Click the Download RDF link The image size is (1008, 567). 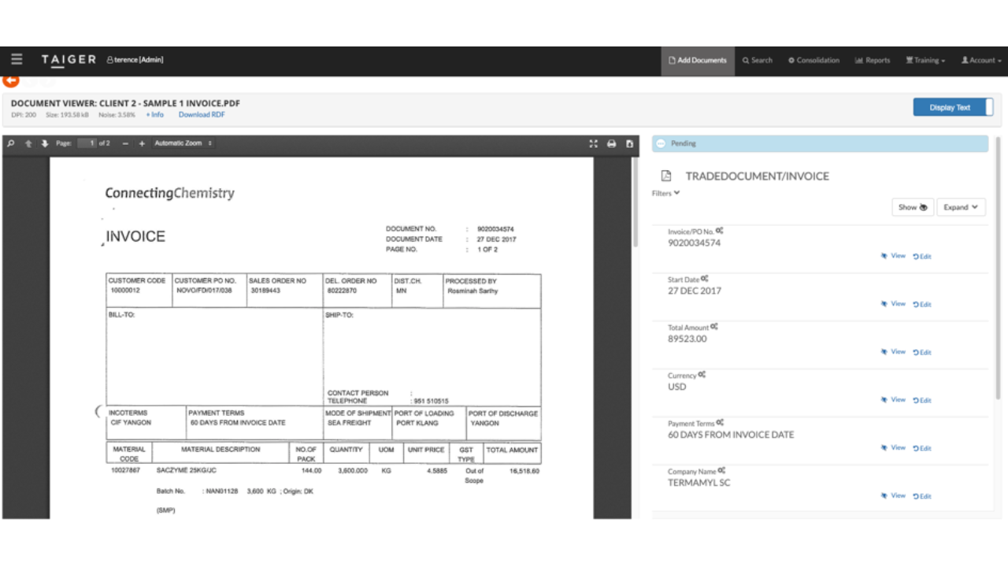[x=202, y=115]
